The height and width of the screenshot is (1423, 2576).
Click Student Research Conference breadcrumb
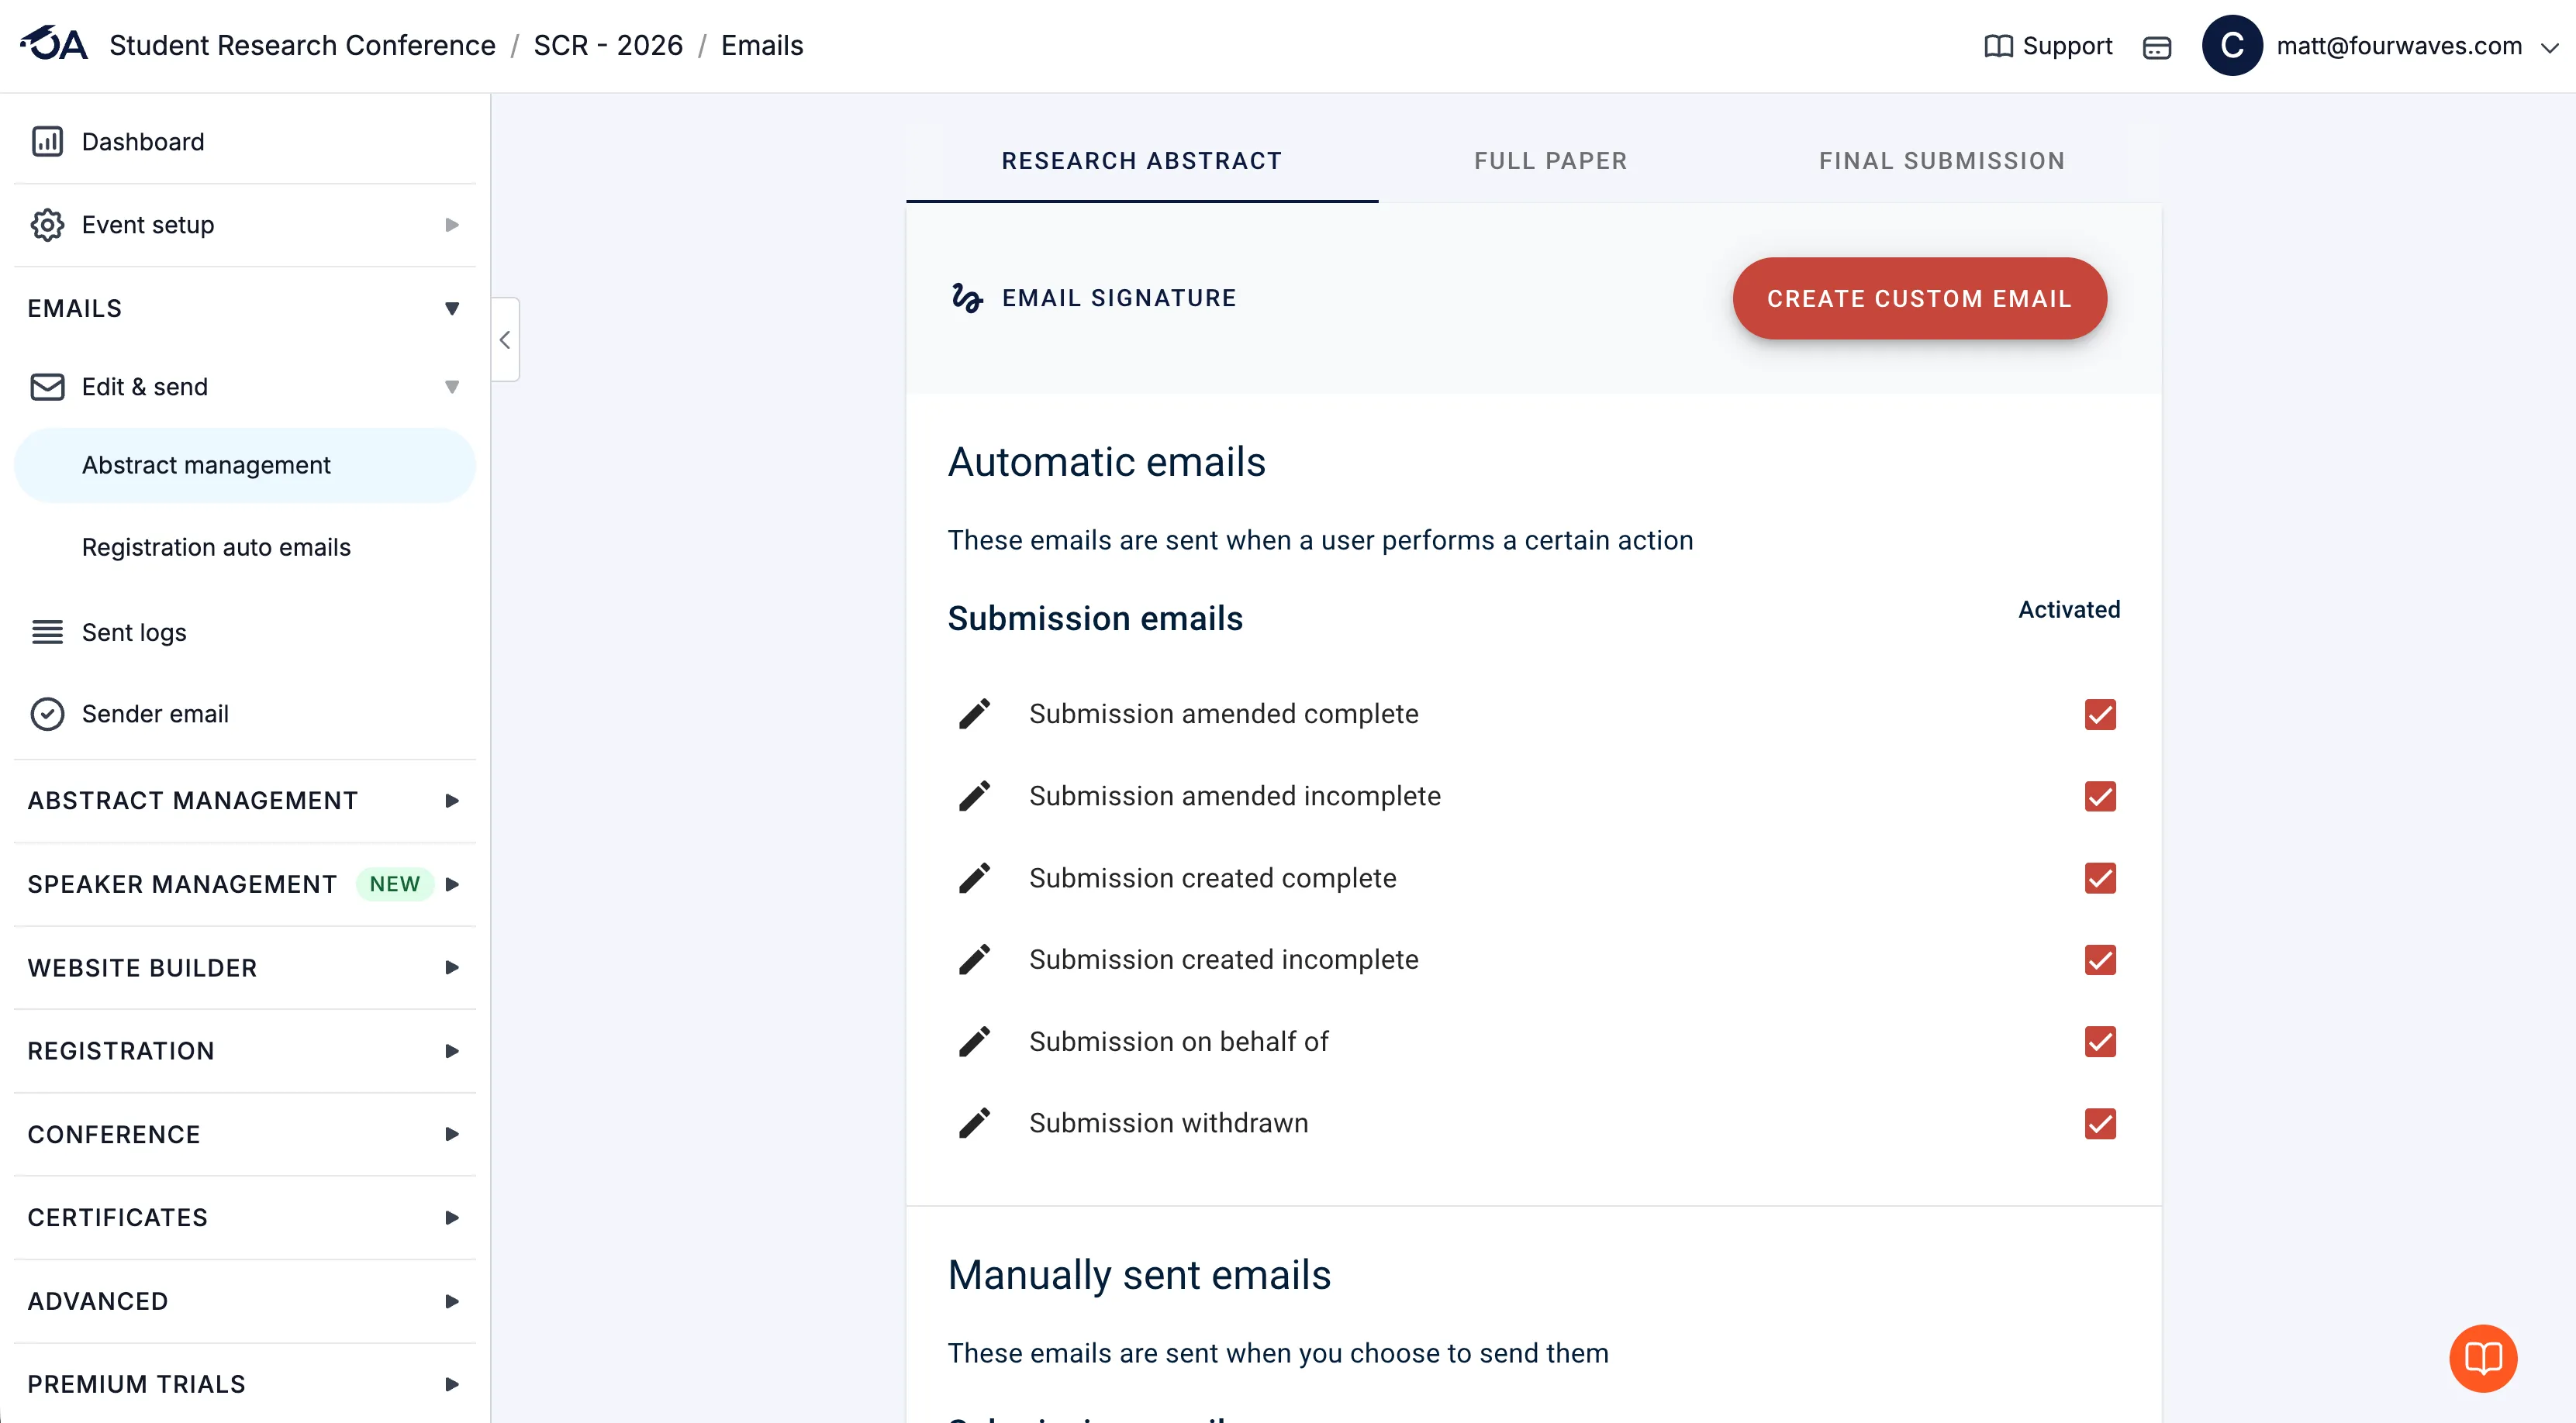[302, 46]
